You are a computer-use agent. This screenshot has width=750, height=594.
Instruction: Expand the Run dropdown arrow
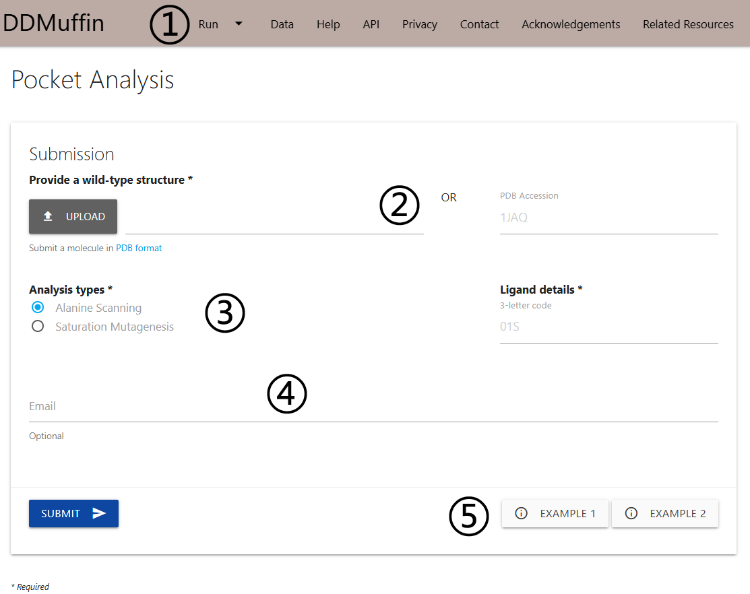(239, 24)
